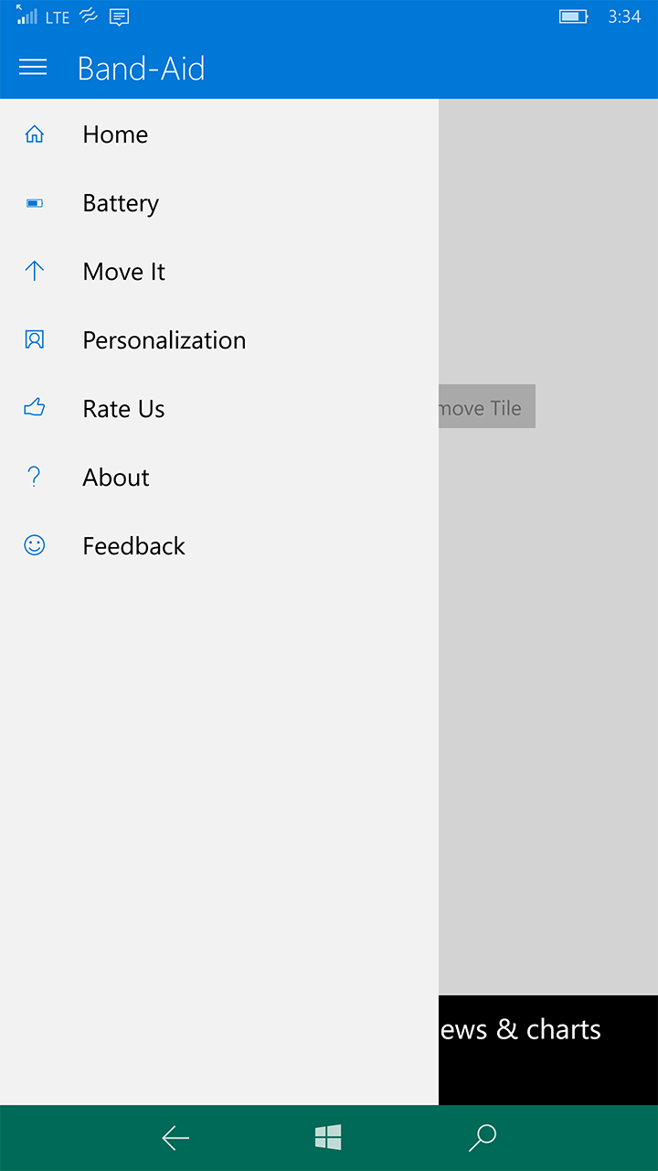658x1171 pixels.
Task: Choose Rate Us in the menu
Action: [124, 409]
